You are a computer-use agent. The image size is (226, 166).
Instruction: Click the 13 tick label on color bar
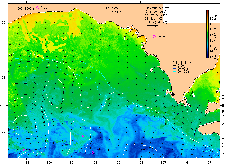pos(211,57)
